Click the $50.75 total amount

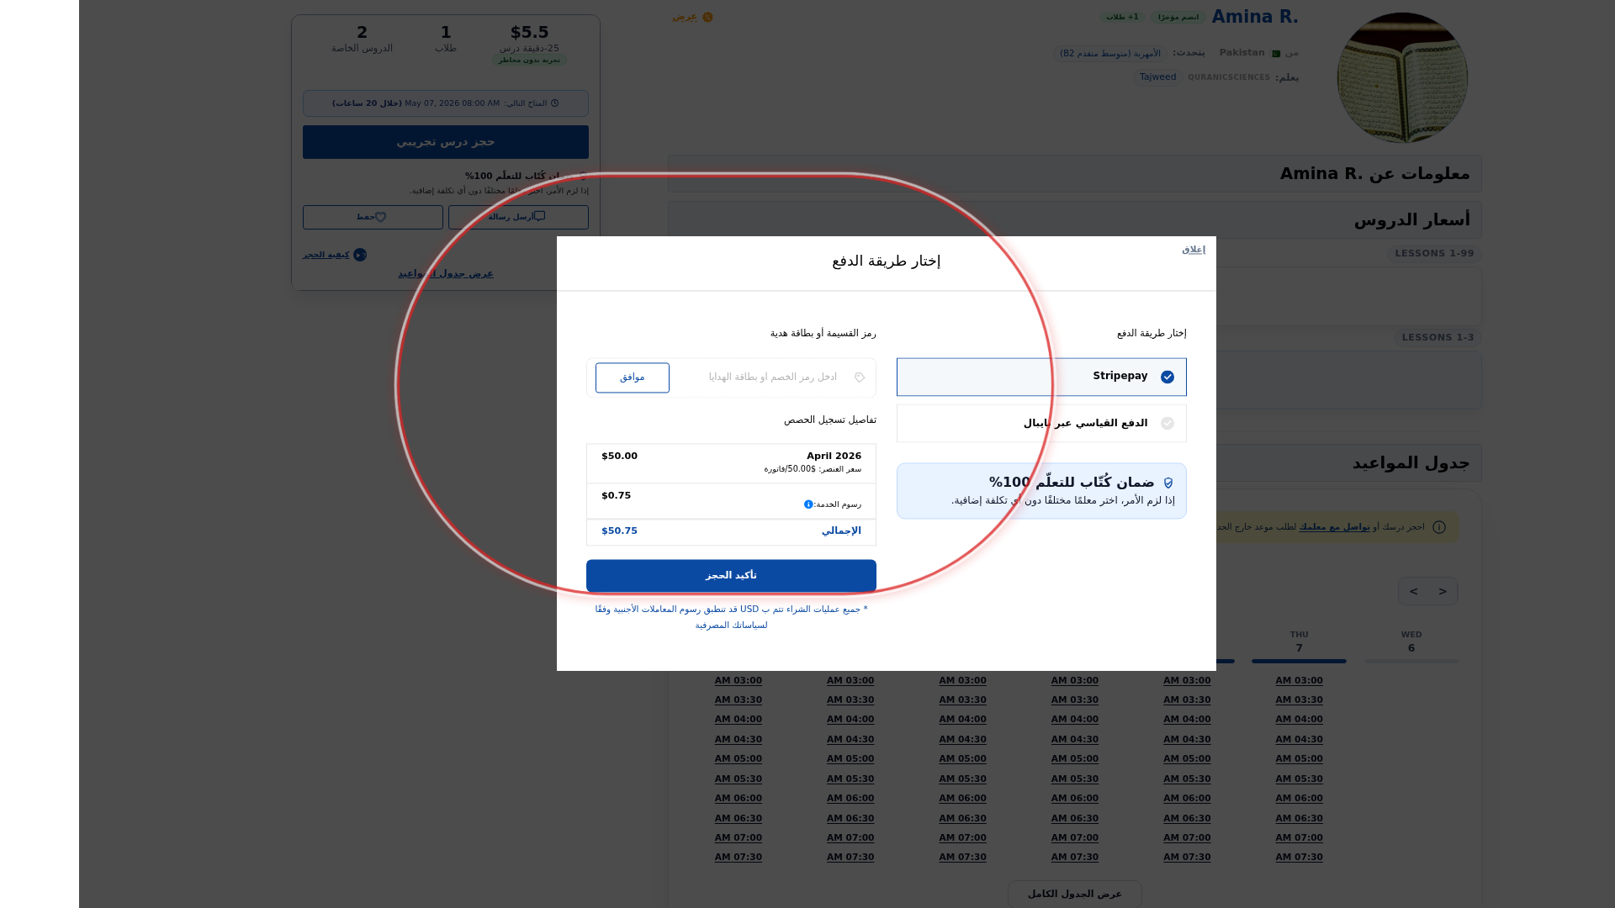(x=620, y=531)
